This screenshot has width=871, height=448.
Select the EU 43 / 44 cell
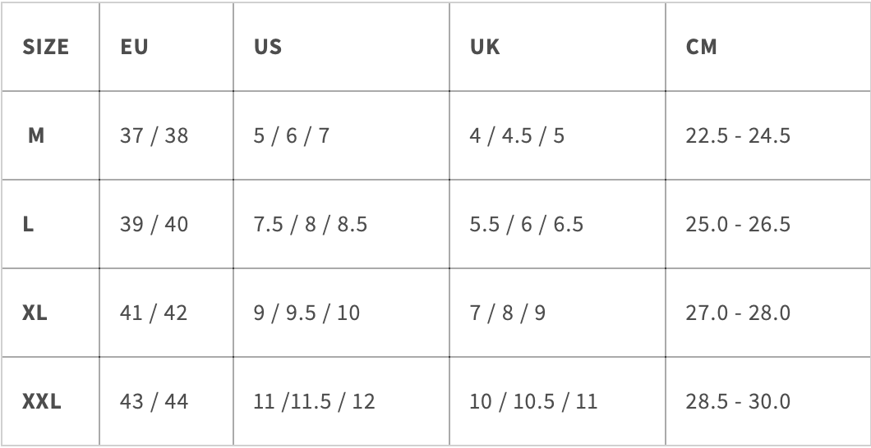point(154,401)
